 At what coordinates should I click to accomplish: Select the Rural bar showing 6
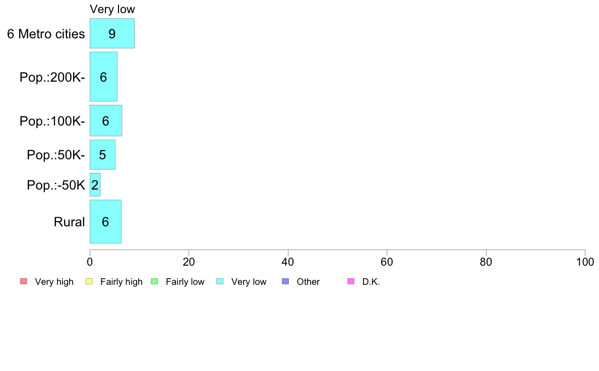[x=105, y=221]
